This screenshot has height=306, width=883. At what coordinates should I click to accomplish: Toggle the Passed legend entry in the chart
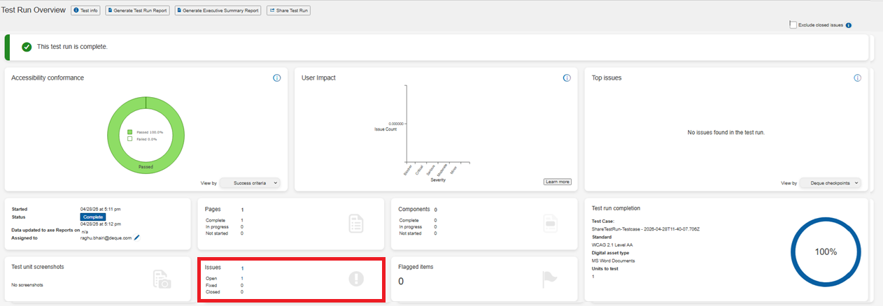click(145, 132)
